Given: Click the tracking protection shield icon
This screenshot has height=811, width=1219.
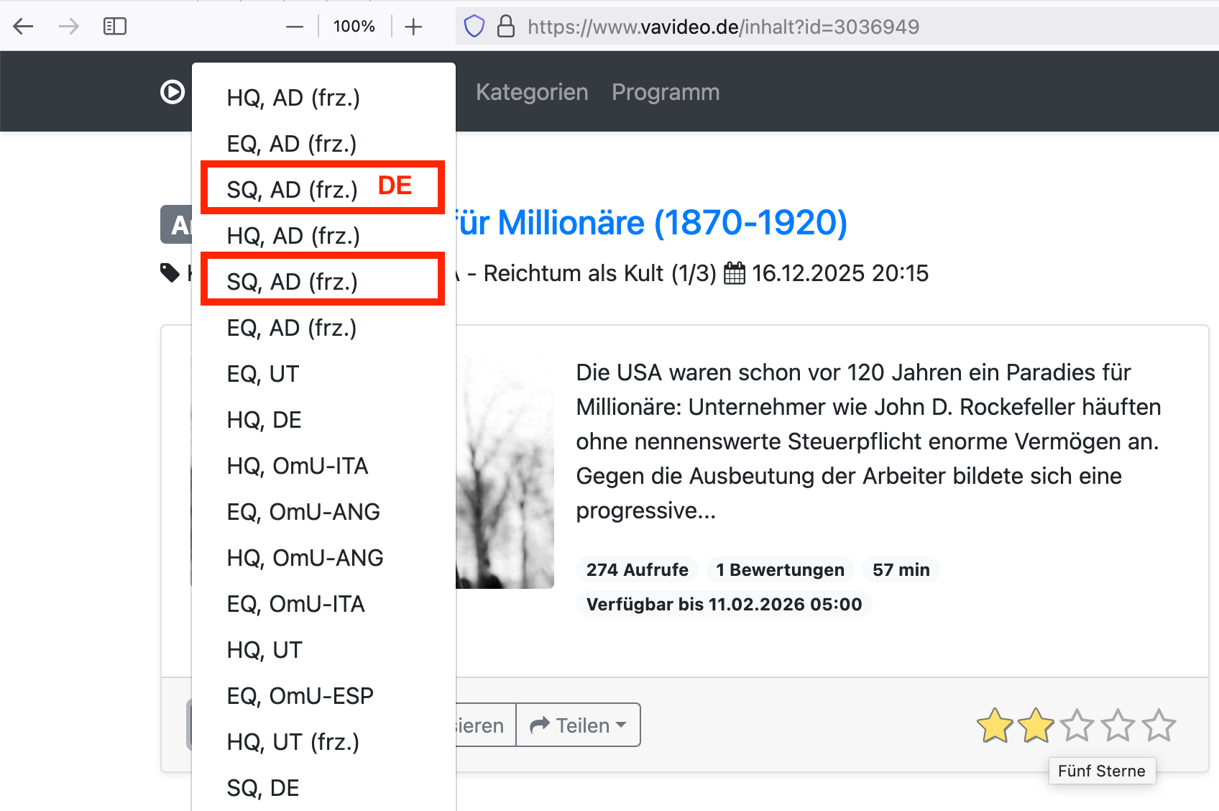Looking at the screenshot, I should click(474, 27).
